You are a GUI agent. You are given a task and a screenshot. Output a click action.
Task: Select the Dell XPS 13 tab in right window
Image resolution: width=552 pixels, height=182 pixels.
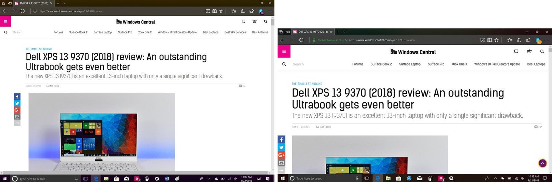[313, 32]
